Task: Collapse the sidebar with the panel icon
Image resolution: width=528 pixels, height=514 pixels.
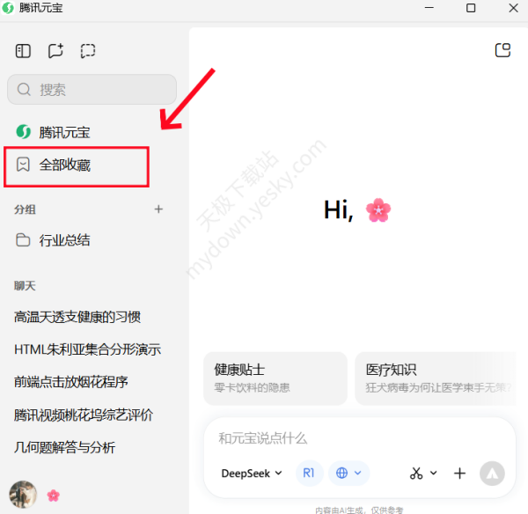Action: 24,51
